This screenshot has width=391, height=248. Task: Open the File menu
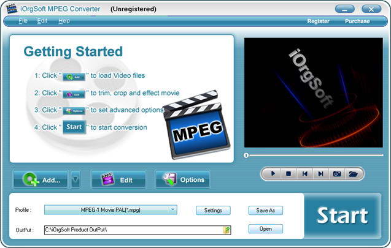tap(23, 21)
